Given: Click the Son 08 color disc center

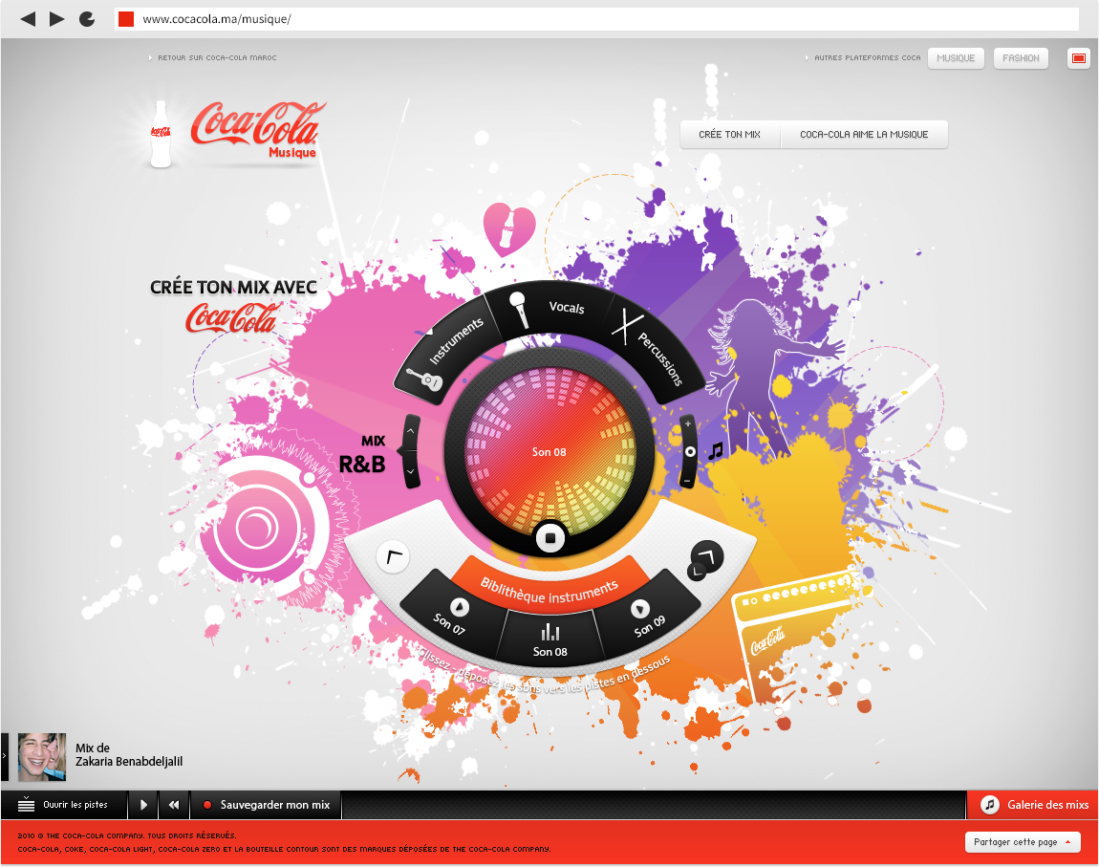Looking at the screenshot, I should click(549, 452).
